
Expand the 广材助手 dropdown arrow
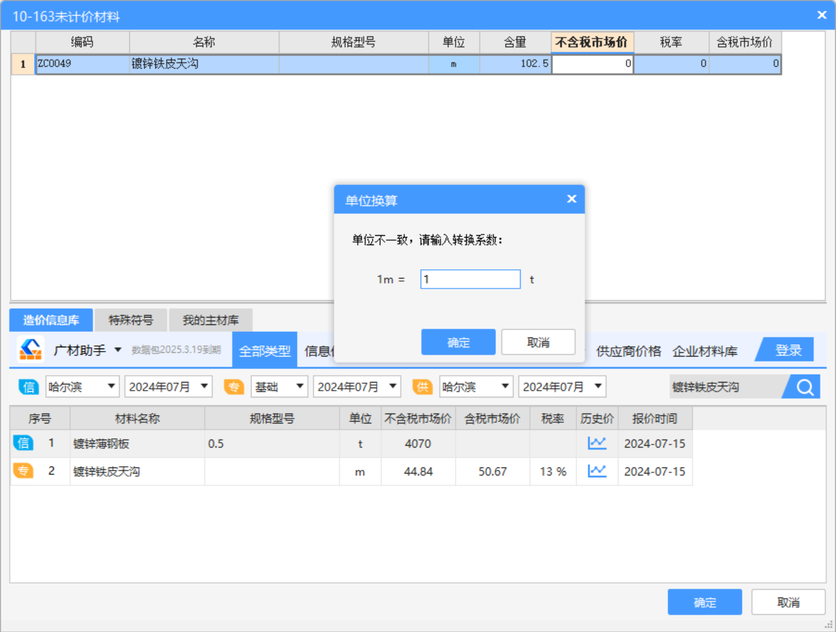118,350
